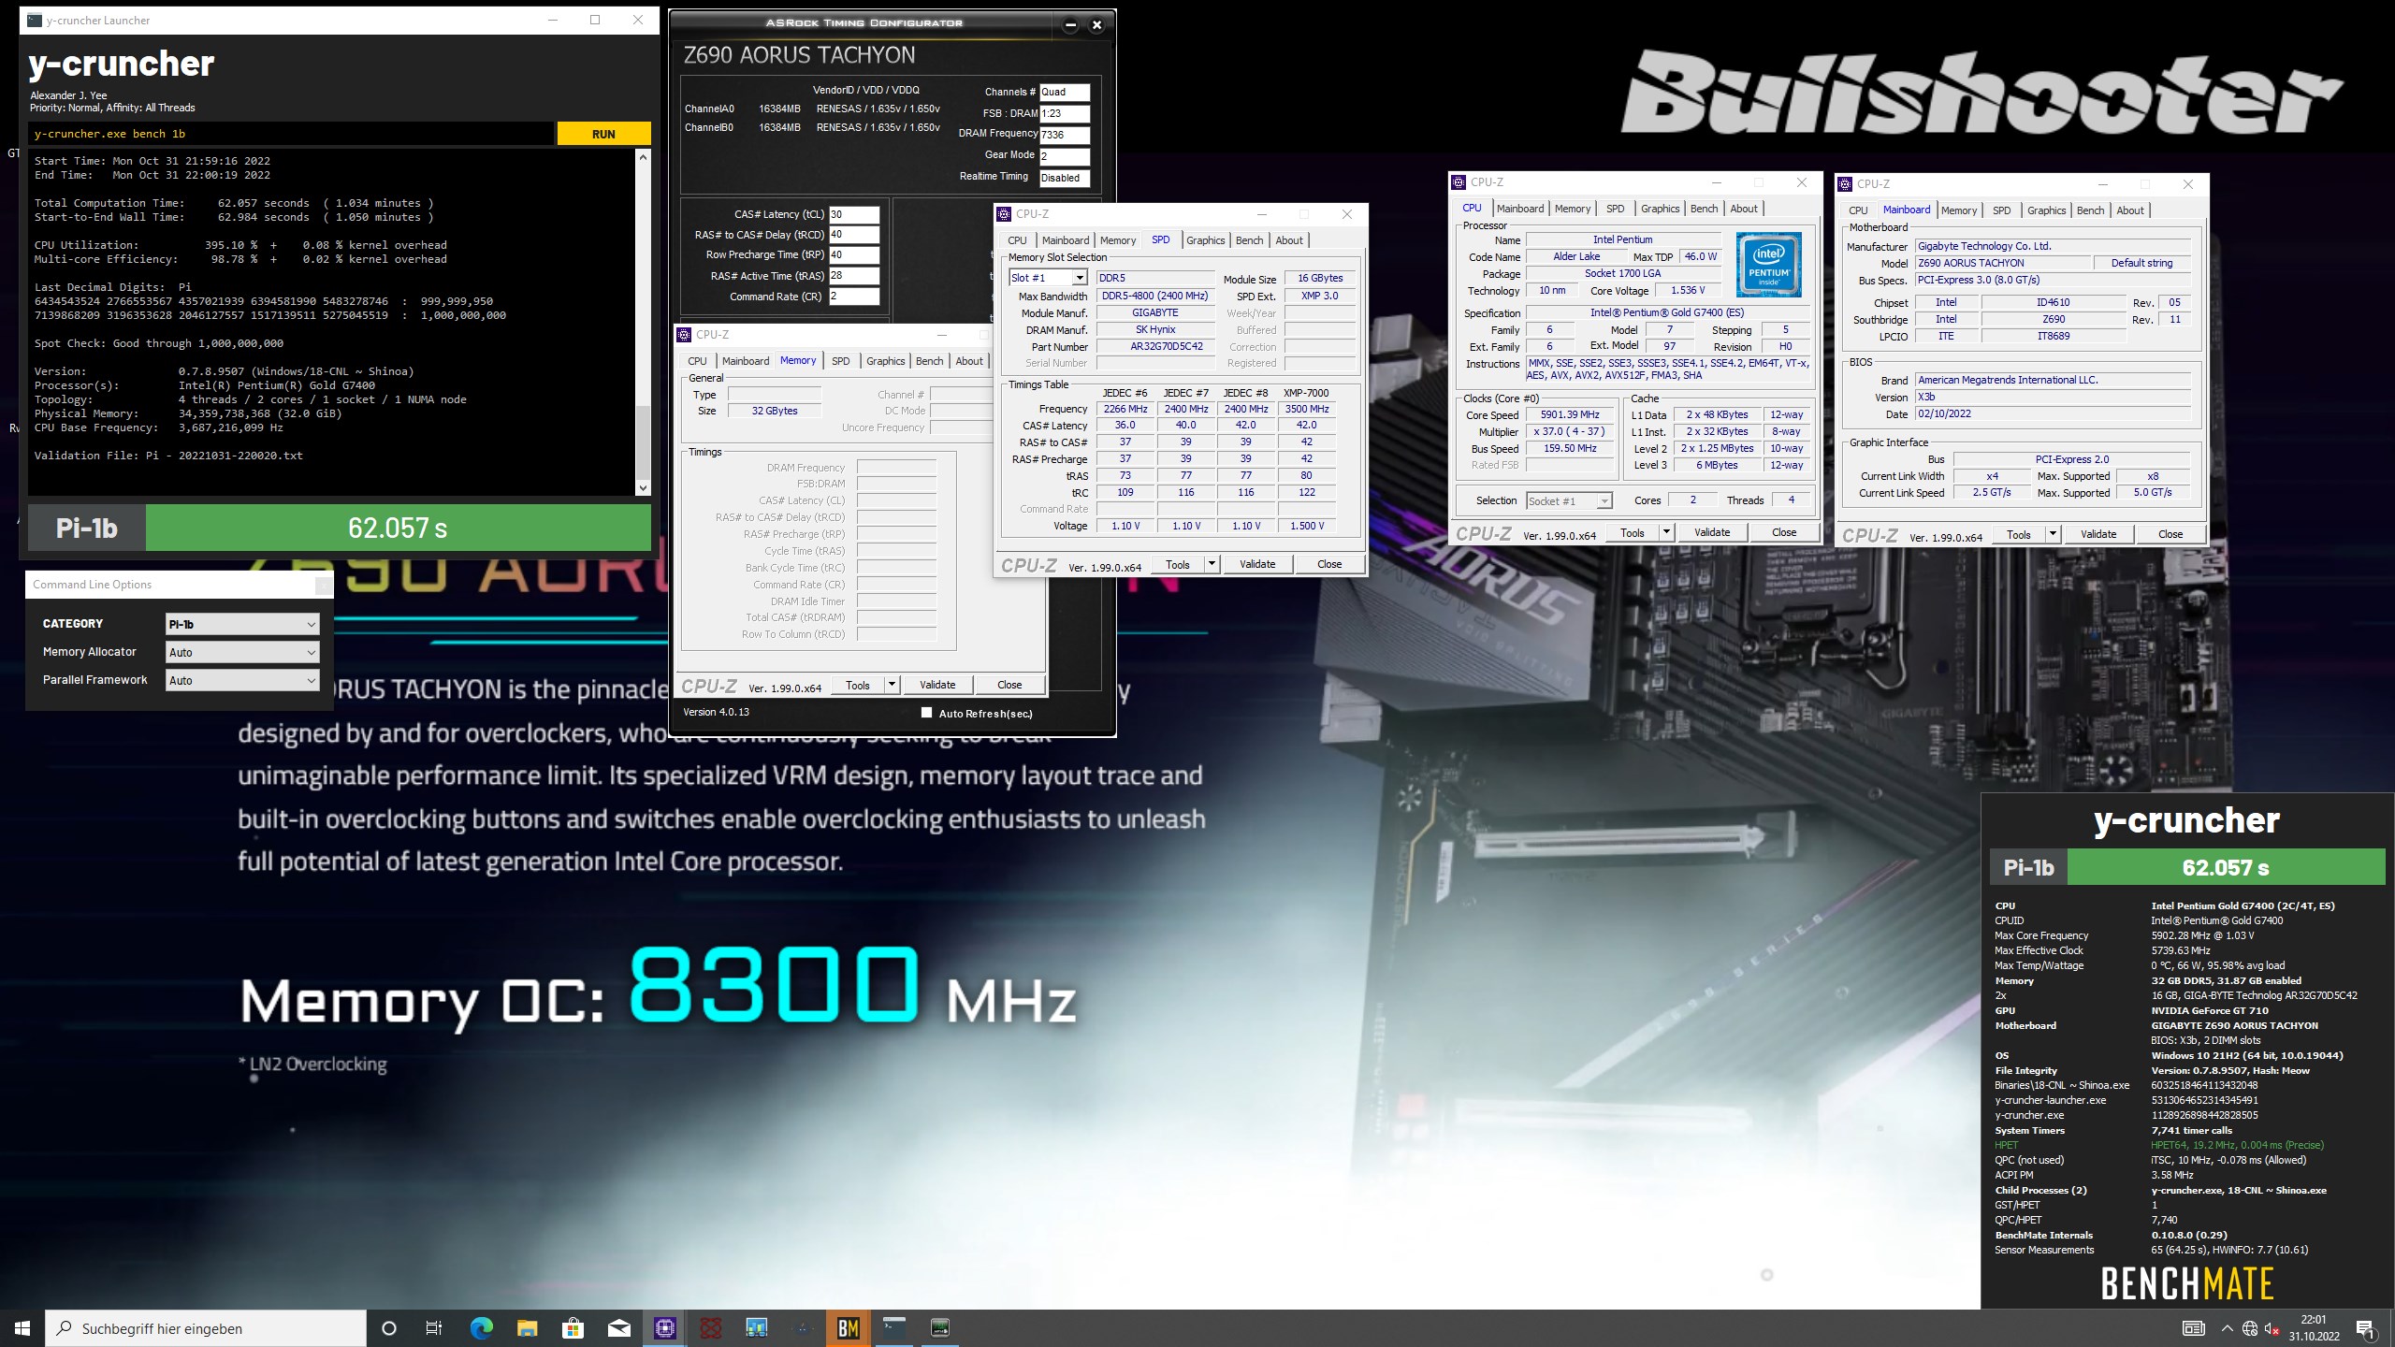
Task: Open Microsoft Store from the taskbar
Action: (573, 1328)
